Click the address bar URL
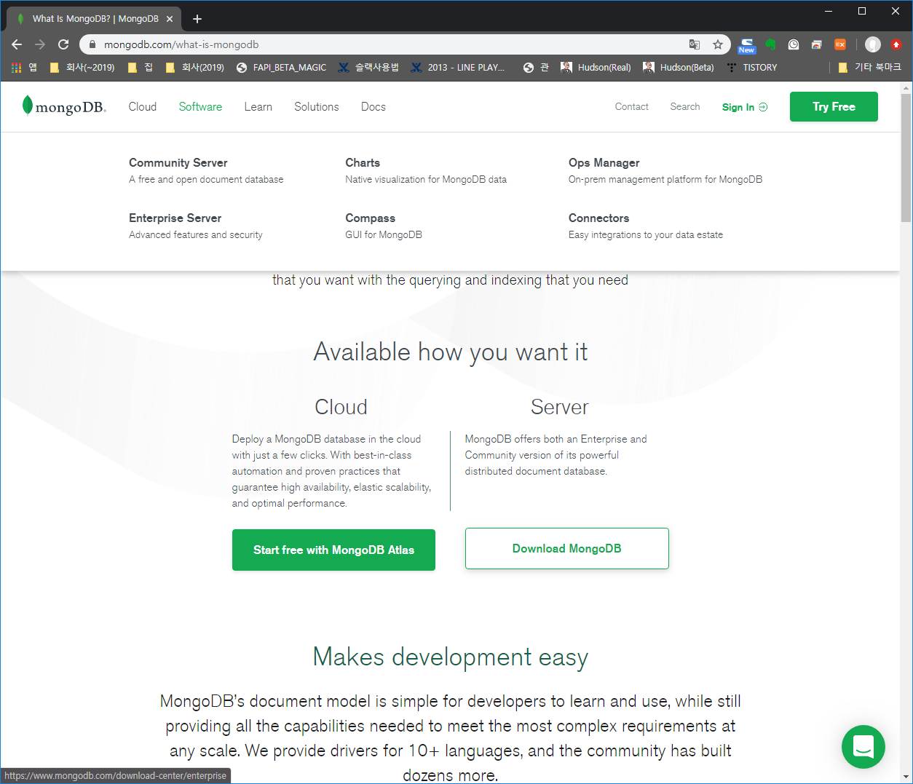The width and height of the screenshot is (913, 784). coord(181,44)
